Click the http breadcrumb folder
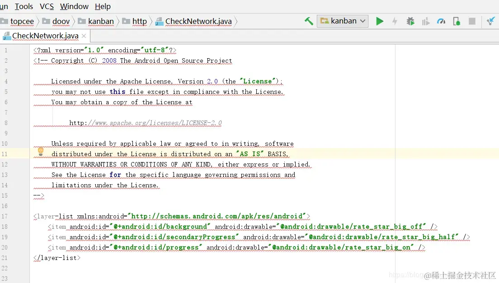499x283 pixels. coord(135,21)
